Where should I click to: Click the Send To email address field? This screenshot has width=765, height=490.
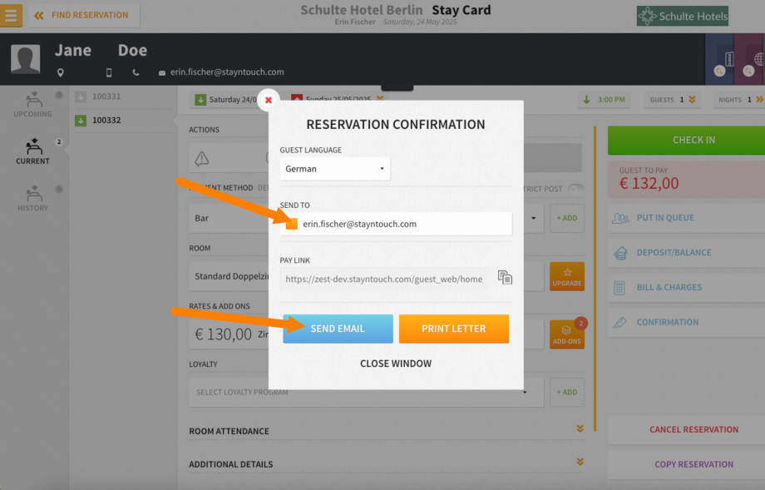[396, 224]
